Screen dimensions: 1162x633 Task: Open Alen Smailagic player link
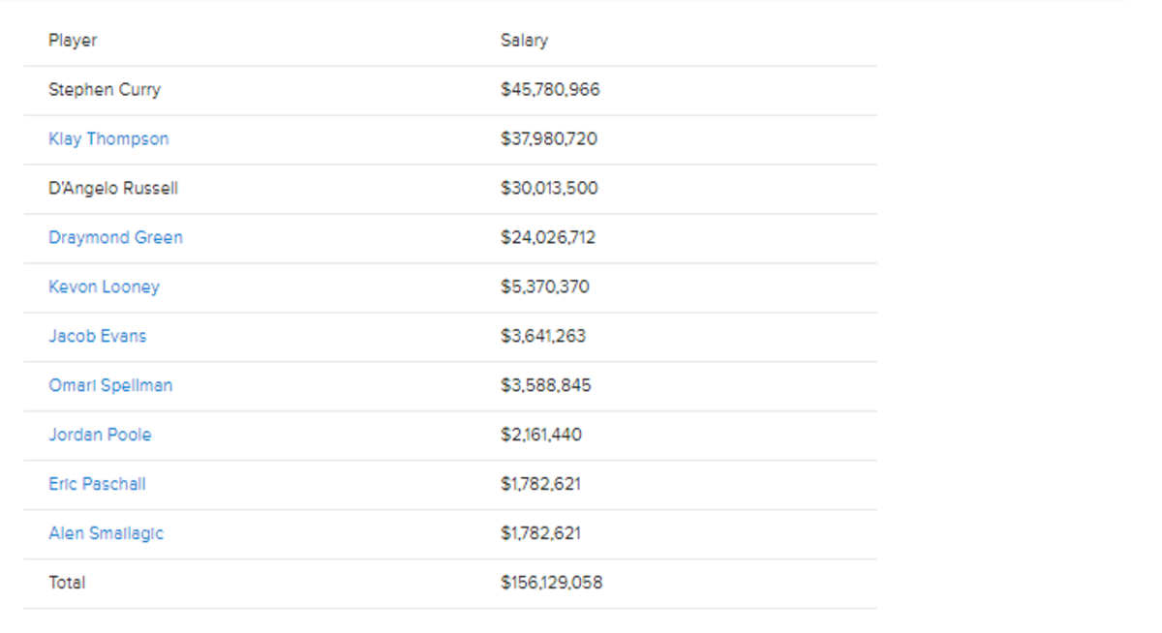pos(106,534)
